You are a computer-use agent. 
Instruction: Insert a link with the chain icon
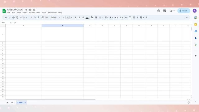point(126,17)
